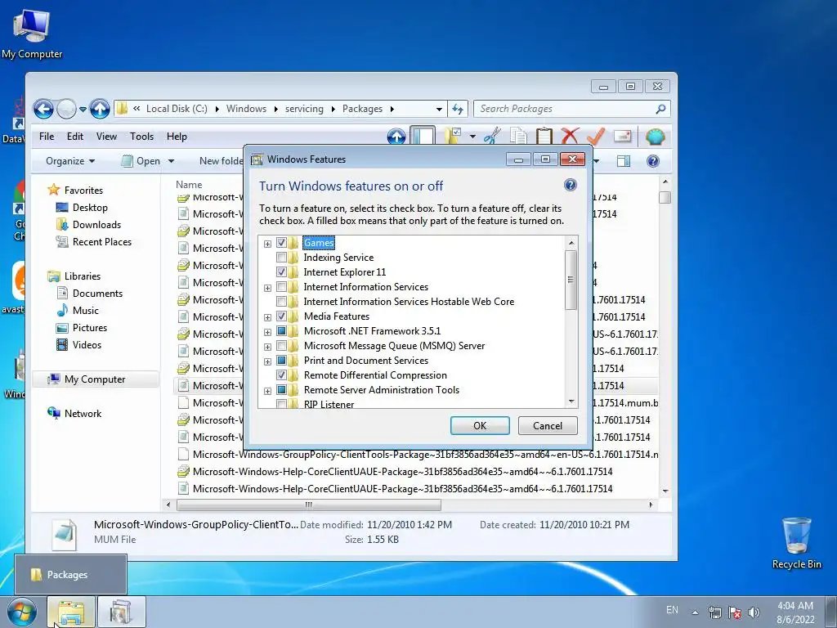This screenshot has width=837, height=628.
Task: Go back with the Explorer Back arrow
Action: tap(44, 109)
